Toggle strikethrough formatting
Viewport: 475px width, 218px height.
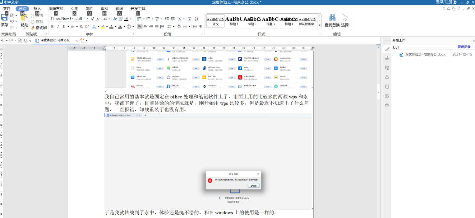pyautogui.click(x=73, y=26)
